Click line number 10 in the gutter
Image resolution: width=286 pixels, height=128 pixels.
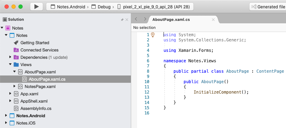click(x=146, y=81)
